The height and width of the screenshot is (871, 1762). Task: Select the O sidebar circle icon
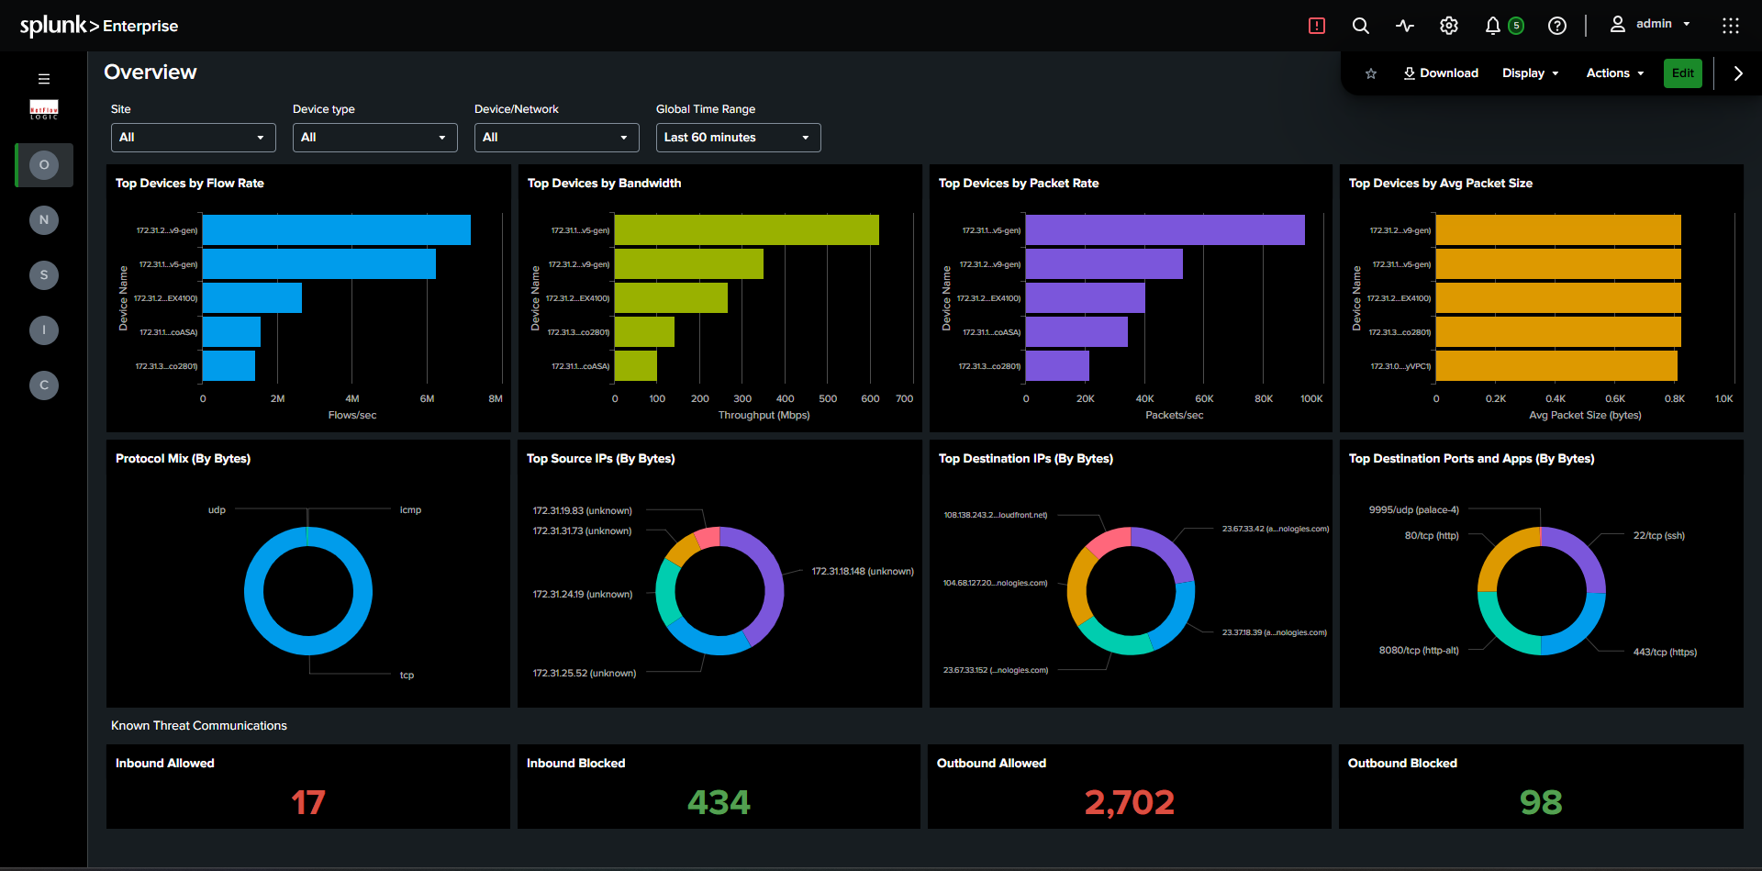[44, 165]
